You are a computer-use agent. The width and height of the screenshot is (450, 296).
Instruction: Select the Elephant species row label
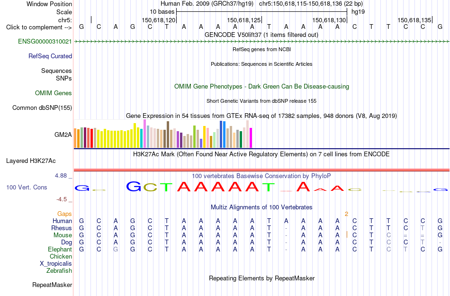(x=60, y=250)
